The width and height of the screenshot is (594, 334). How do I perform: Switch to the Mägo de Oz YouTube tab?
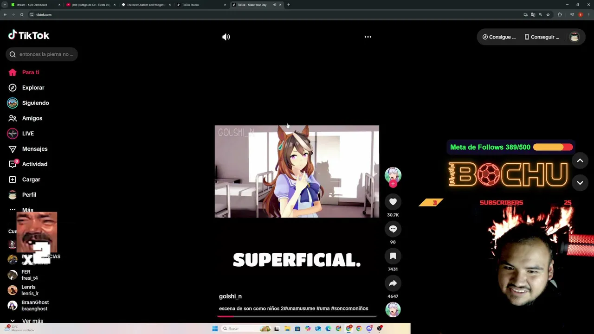(x=91, y=5)
